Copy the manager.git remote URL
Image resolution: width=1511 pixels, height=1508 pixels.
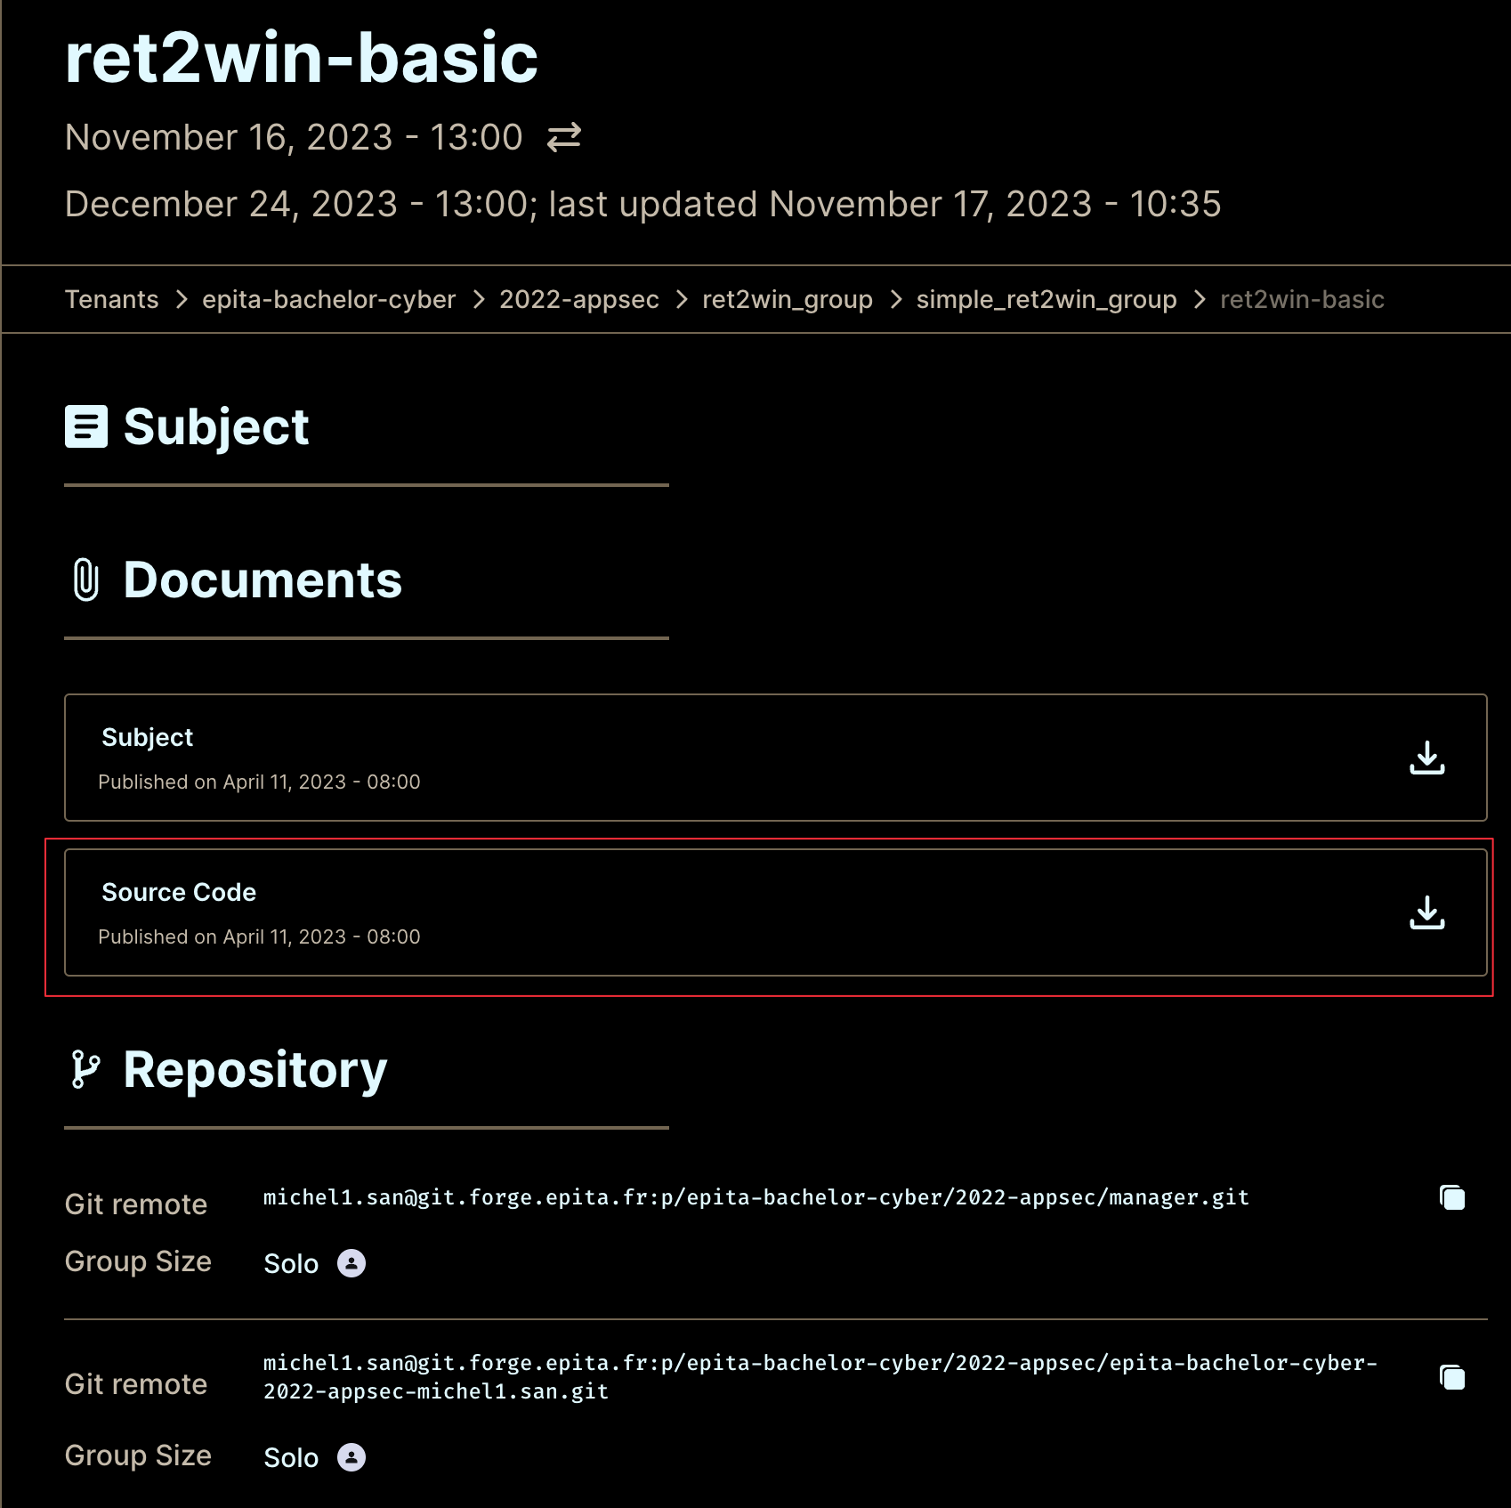pos(1451,1197)
